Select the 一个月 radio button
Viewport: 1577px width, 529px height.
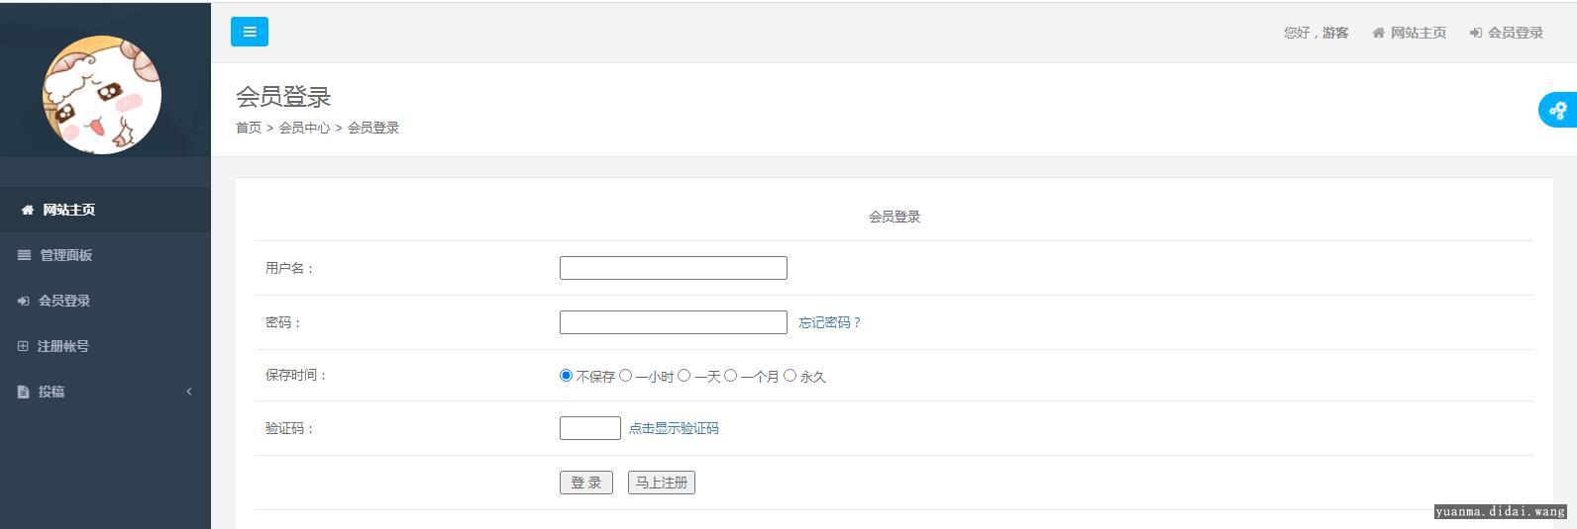[730, 376]
